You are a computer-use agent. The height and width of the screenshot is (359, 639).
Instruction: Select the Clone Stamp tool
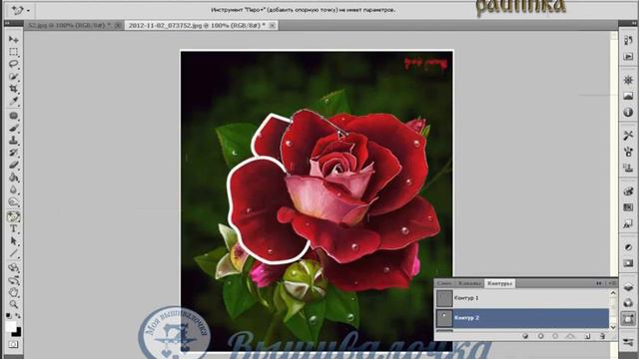point(13,141)
